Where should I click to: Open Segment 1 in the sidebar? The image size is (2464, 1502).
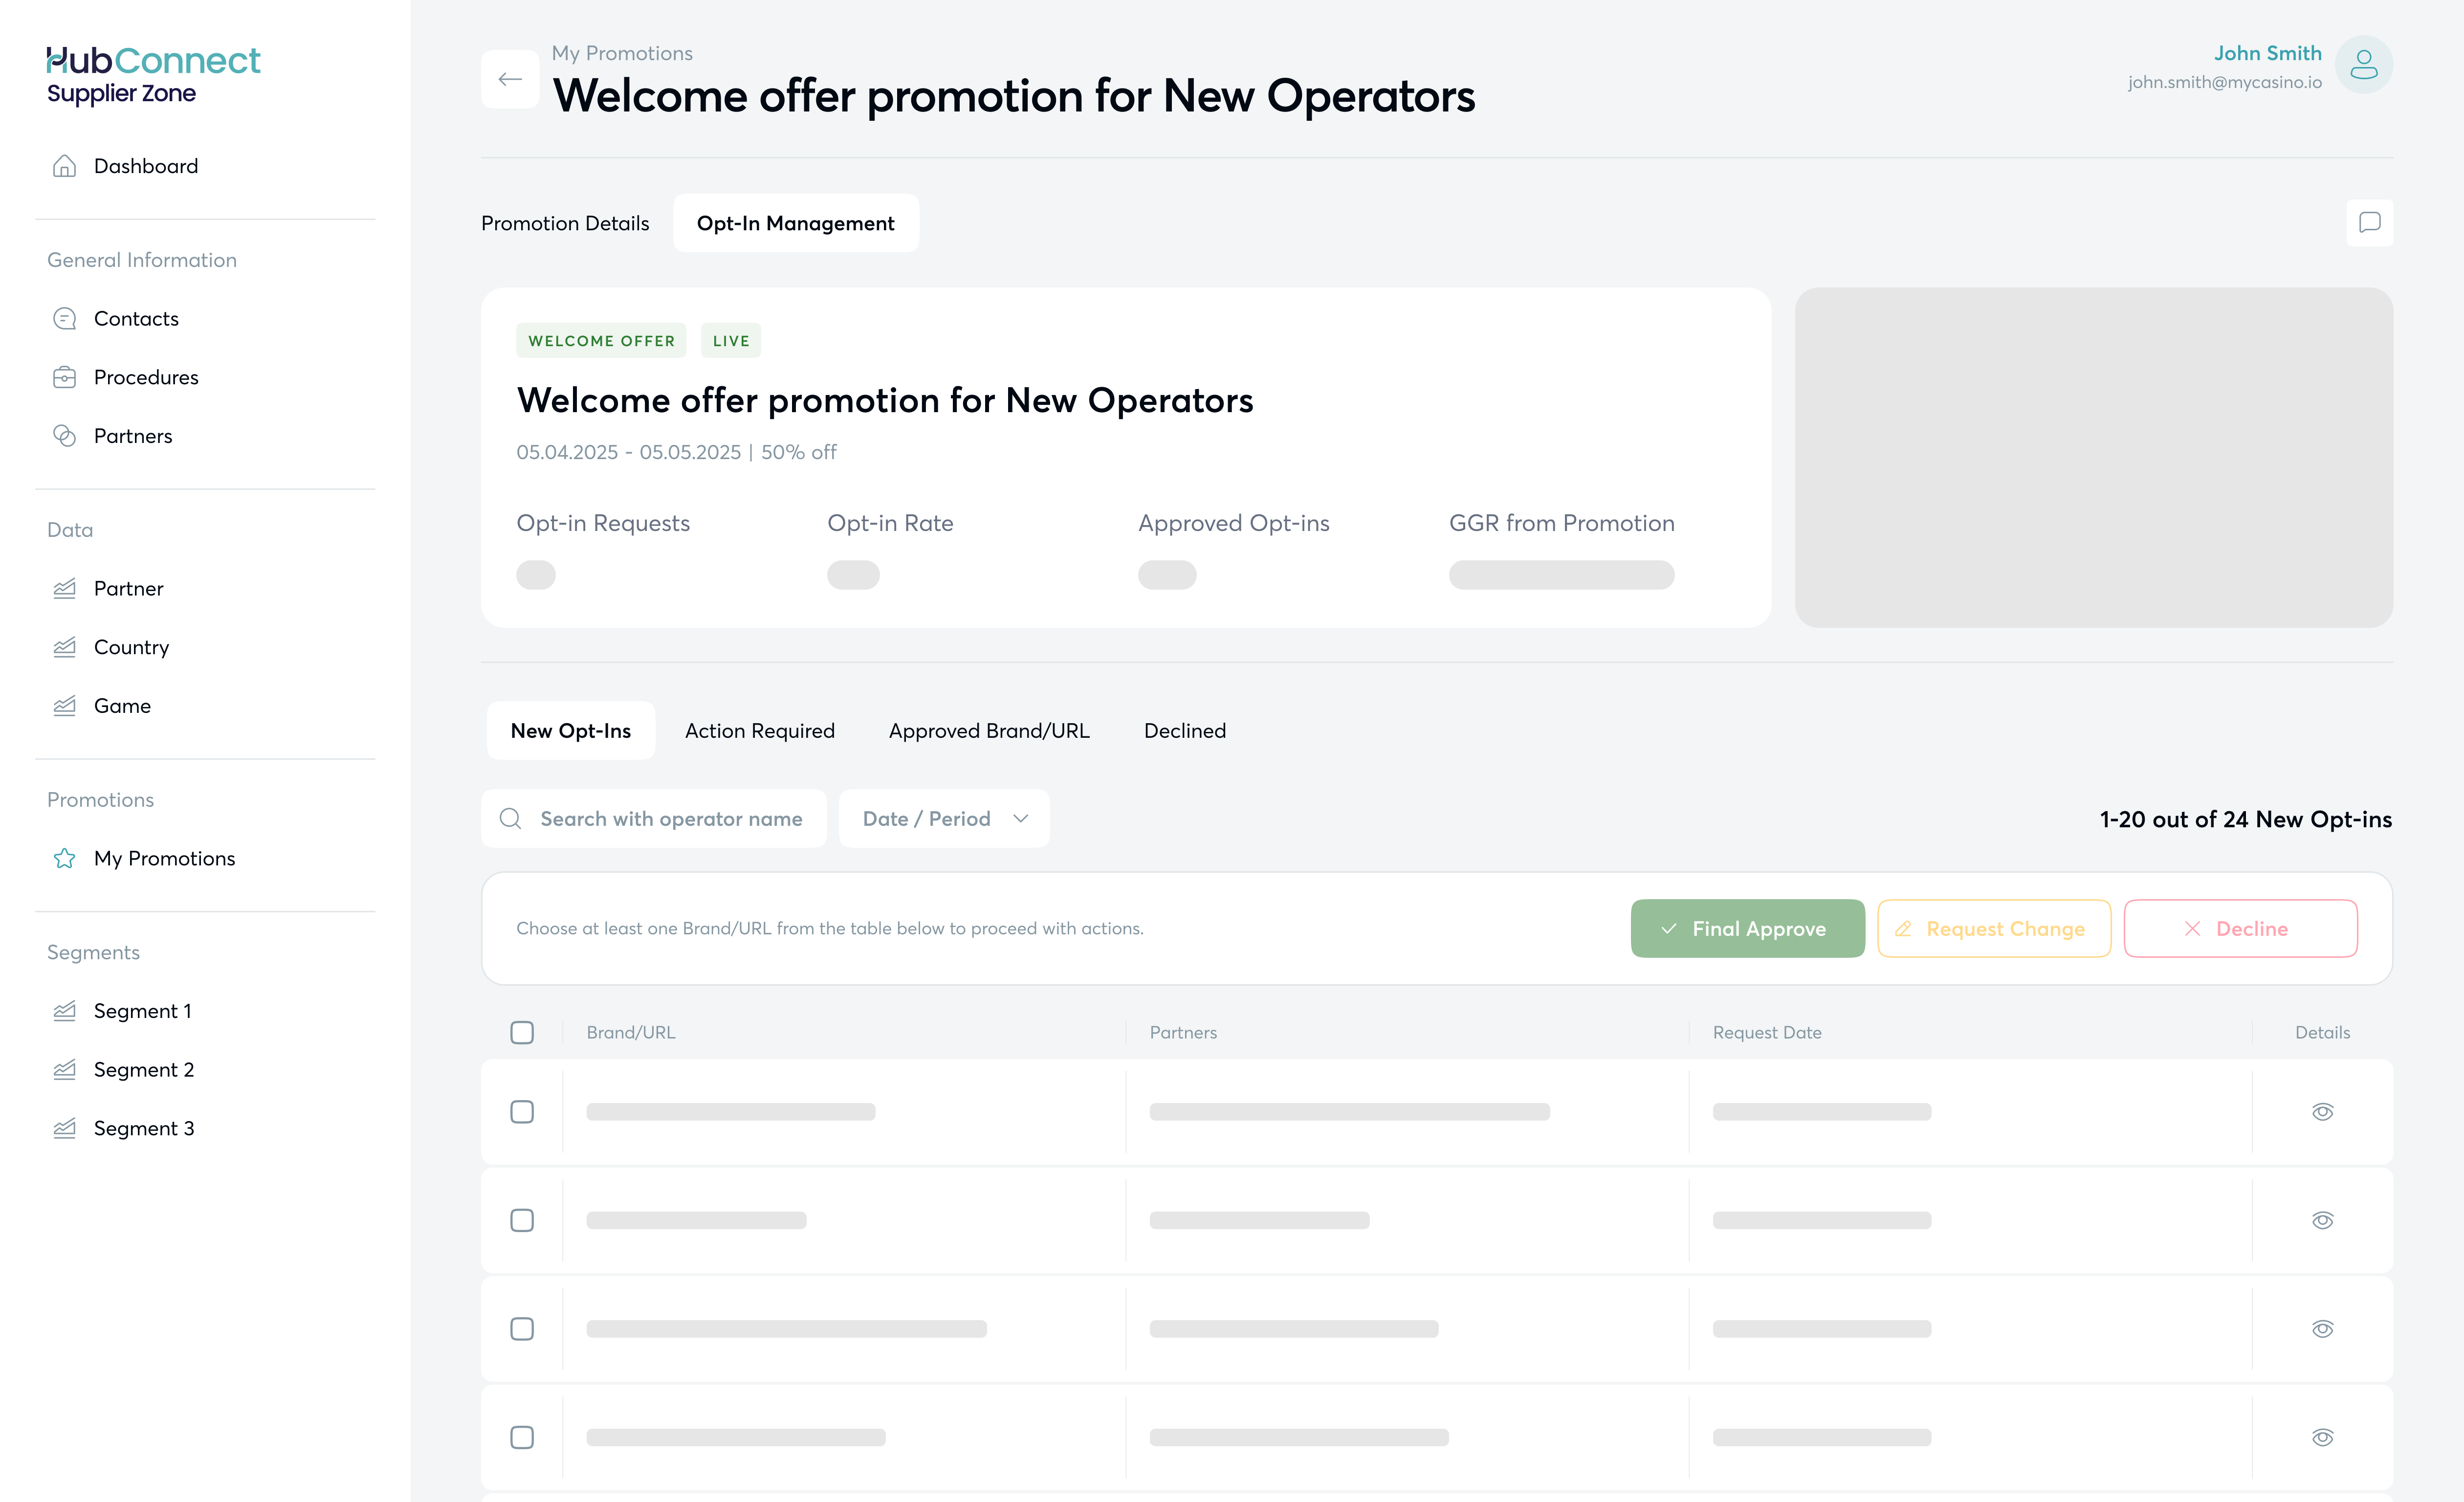[142, 1011]
